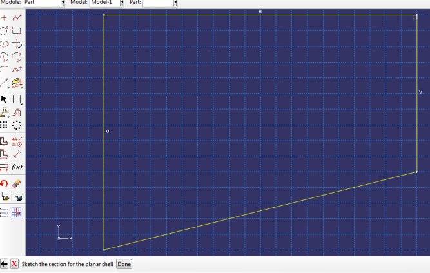
Task: Cancel the procedure with red X
Action: click(14, 264)
